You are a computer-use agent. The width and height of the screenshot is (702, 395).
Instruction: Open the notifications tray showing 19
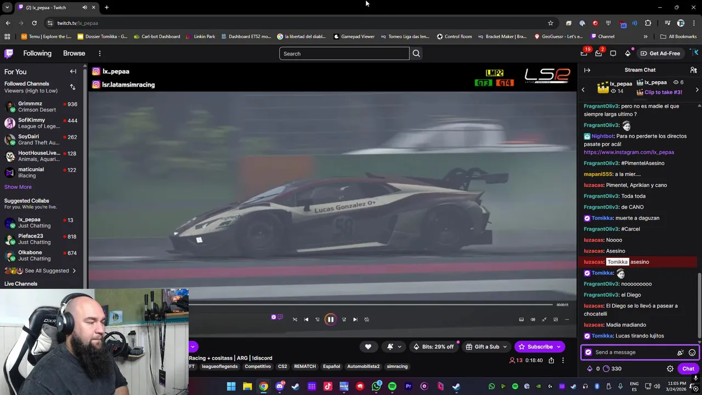pyautogui.click(x=584, y=53)
